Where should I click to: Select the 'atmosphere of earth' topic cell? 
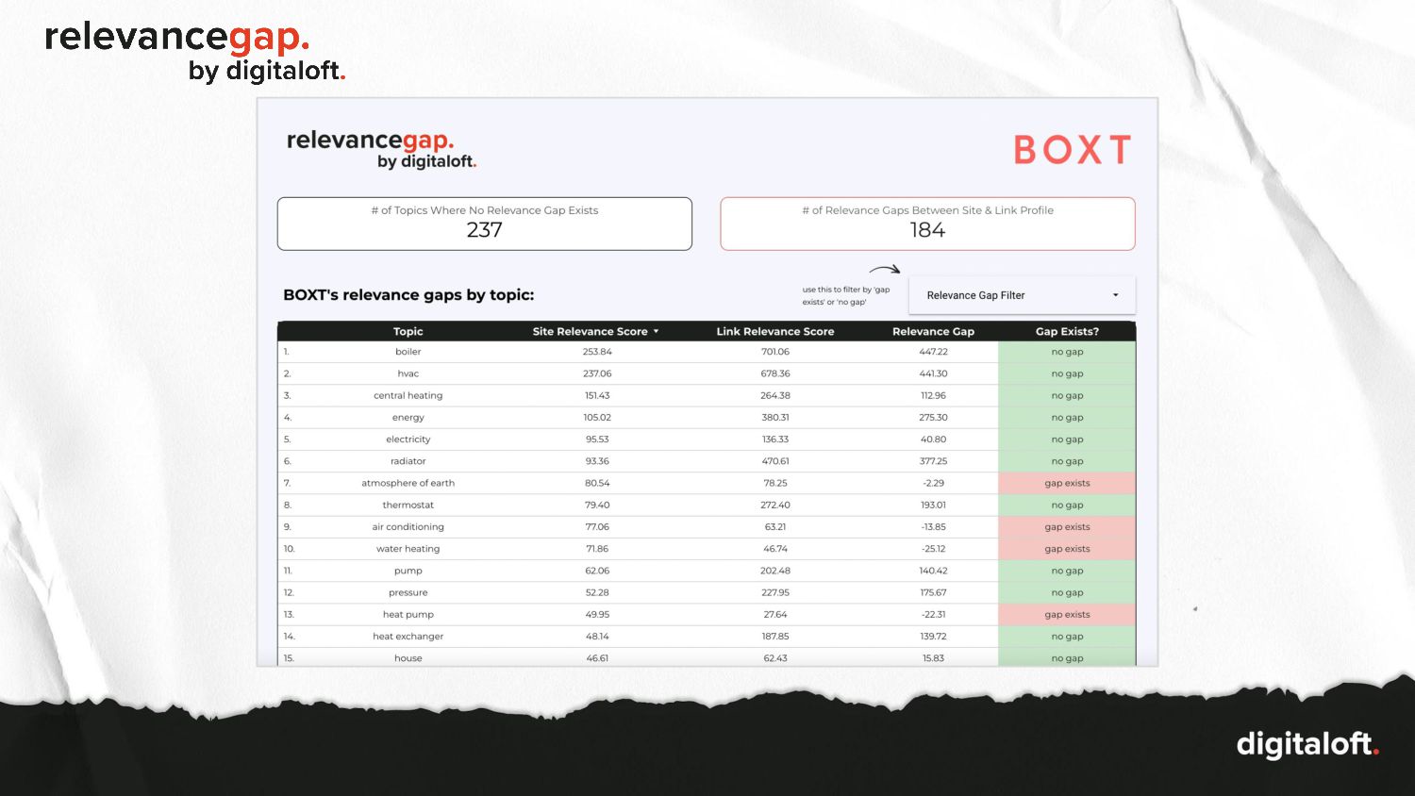coord(408,483)
